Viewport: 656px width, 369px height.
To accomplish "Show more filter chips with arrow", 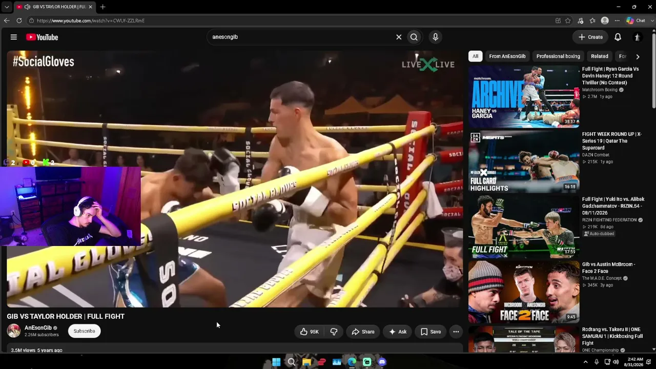I will 638,56.
